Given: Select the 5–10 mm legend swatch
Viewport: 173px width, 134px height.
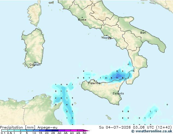Looking at the screenshot, I should click(x=30, y=130).
